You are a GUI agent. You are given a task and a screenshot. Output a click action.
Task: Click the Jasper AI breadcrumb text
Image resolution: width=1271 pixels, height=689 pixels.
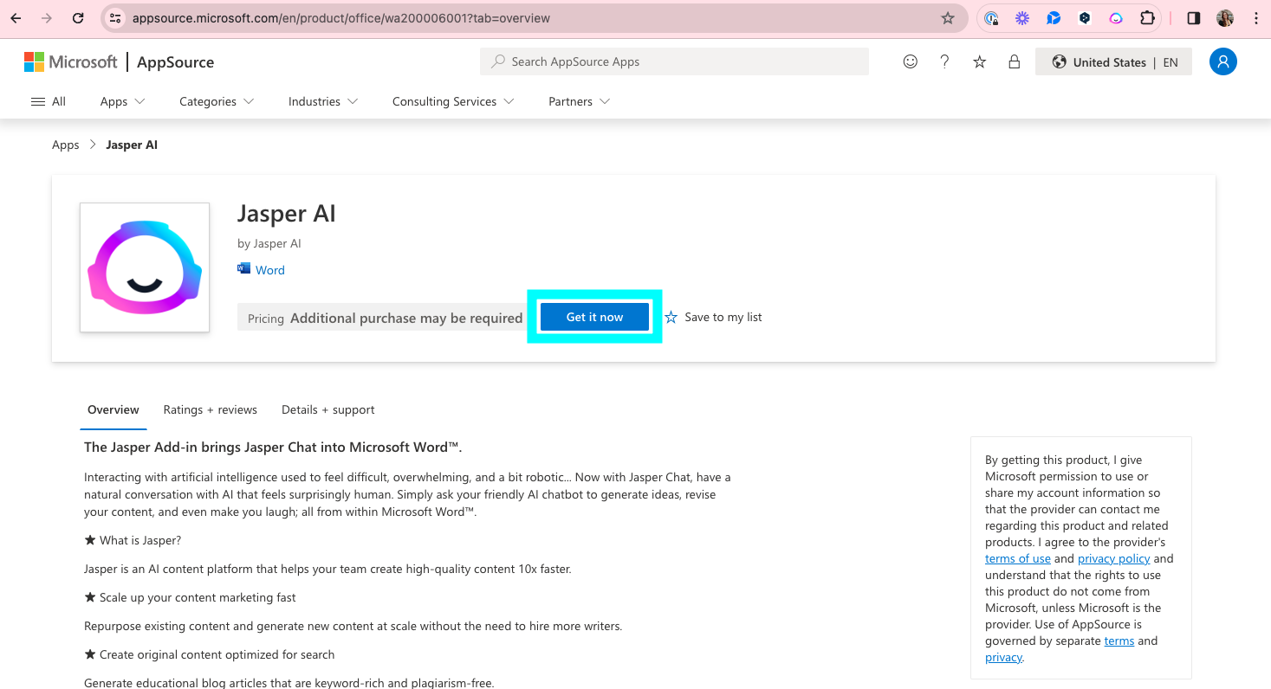click(x=132, y=145)
